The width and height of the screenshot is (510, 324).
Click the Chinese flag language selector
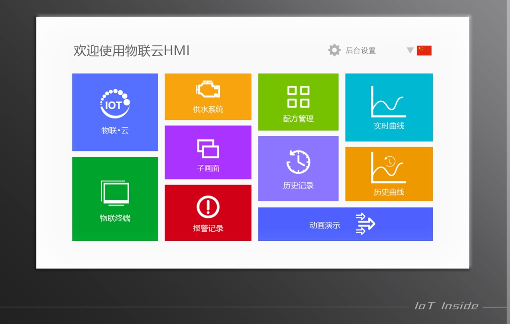pyautogui.click(x=424, y=50)
